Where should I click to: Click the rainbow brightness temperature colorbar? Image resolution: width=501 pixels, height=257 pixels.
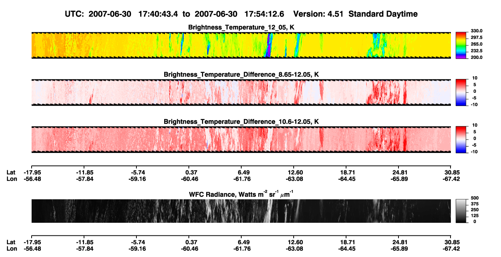click(461, 45)
